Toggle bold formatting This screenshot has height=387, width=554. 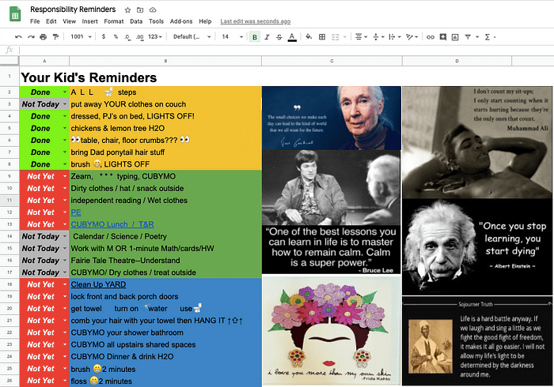click(x=254, y=37)
